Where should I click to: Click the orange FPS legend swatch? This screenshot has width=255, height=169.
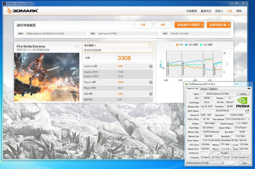pyautogui.click(x=177, y=45)
